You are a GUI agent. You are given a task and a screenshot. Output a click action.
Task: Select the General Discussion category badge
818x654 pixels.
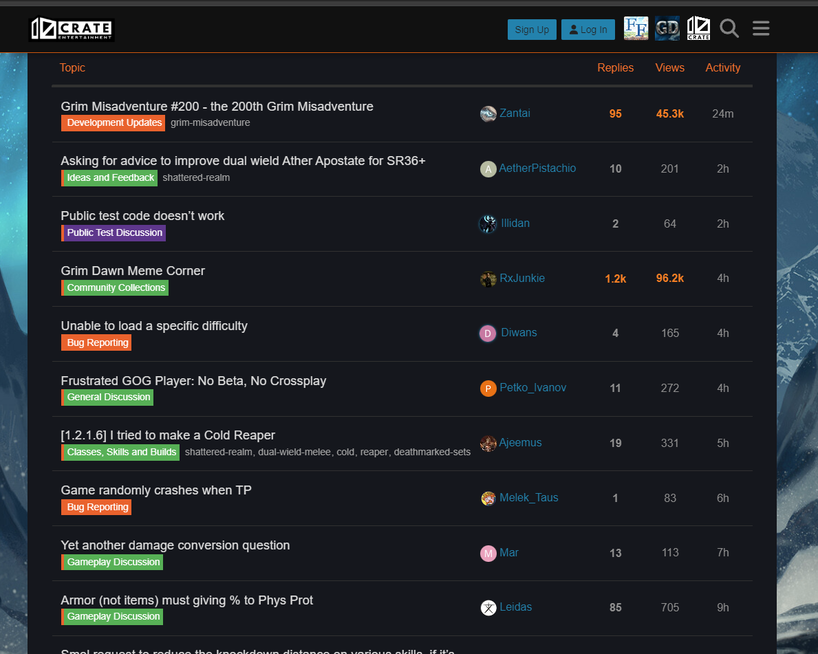[x=107, y=397]
